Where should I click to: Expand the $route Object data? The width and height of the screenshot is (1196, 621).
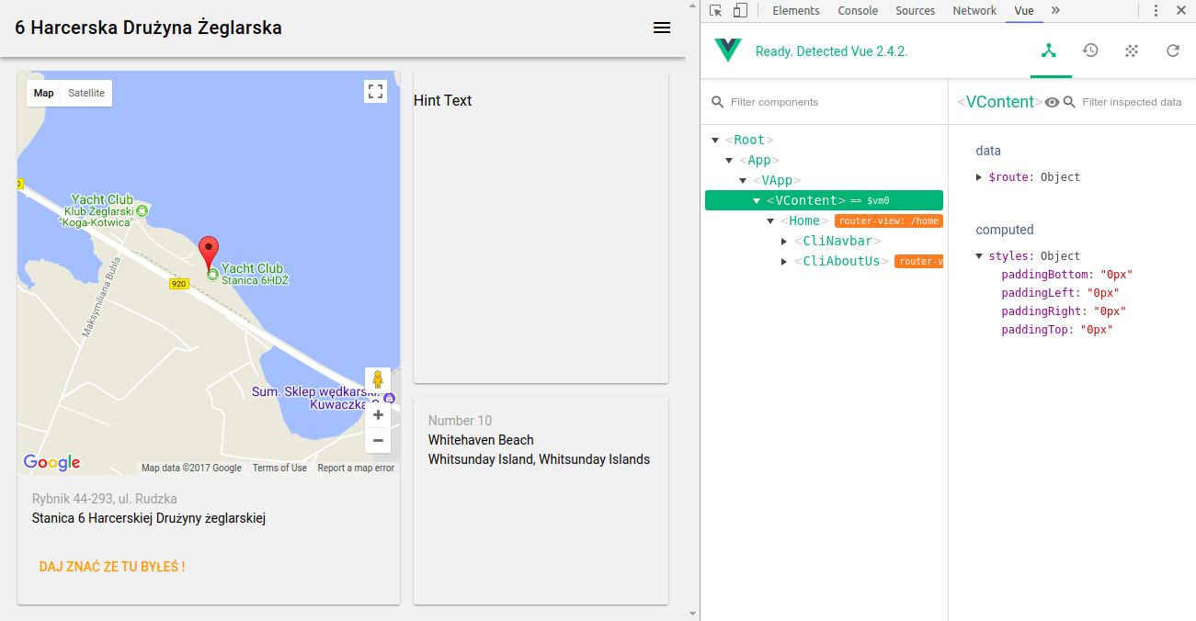pyautogui.click(x=979, y=176)
